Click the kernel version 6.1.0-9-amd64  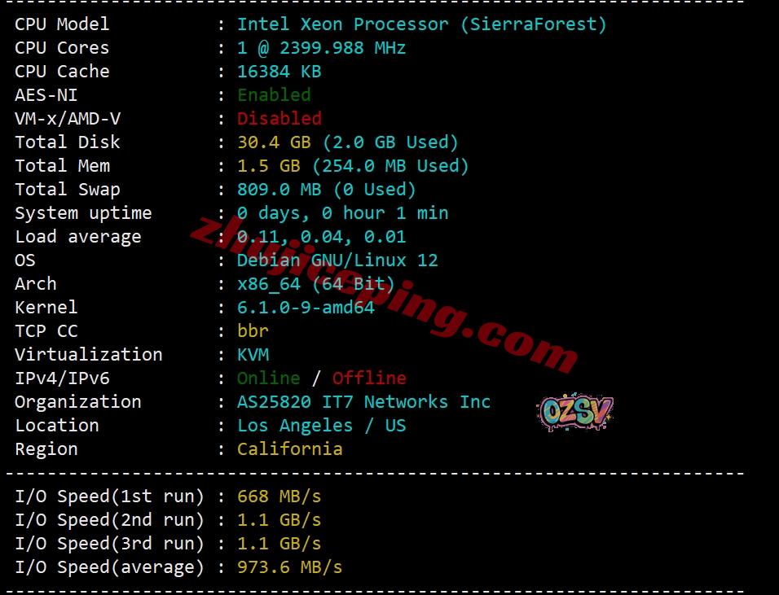coord(306,308)
